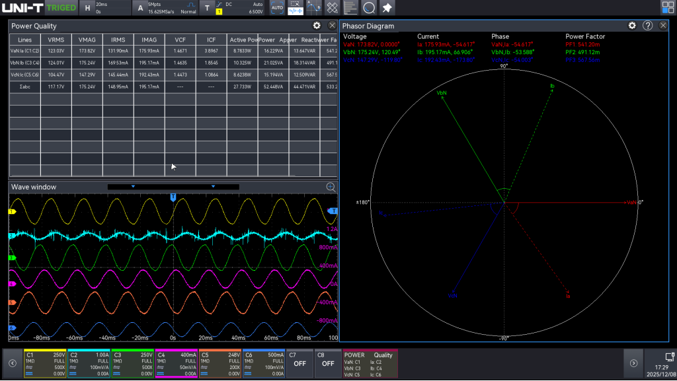Viewport: 677px width, 381px height.
Task: Toggle channel C8 on
Action: [328, 363]
